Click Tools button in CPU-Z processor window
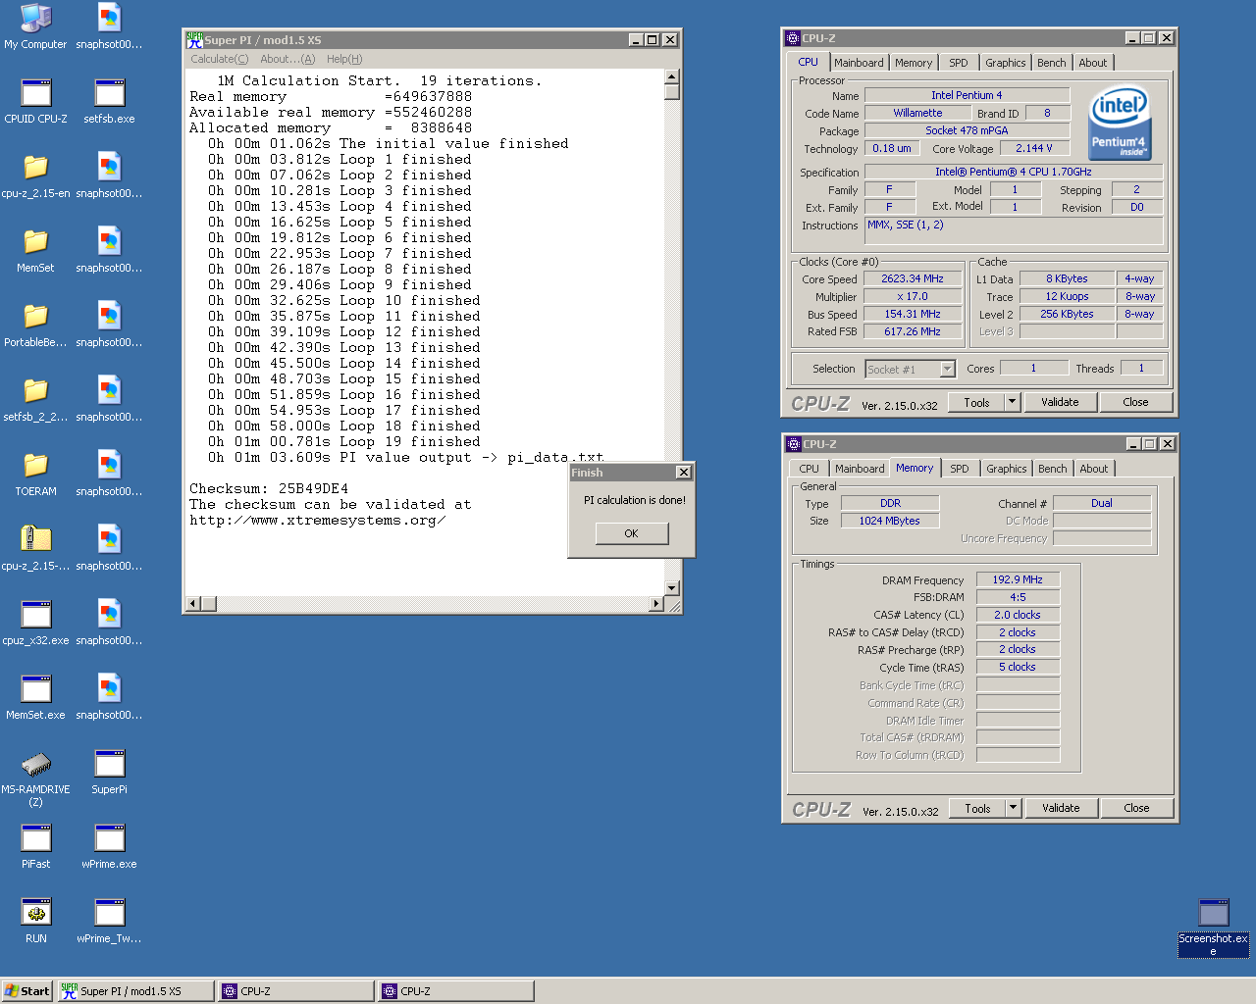 (x=976, y=402)
